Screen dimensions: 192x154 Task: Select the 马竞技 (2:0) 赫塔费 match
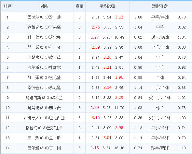tap(44, 108)
